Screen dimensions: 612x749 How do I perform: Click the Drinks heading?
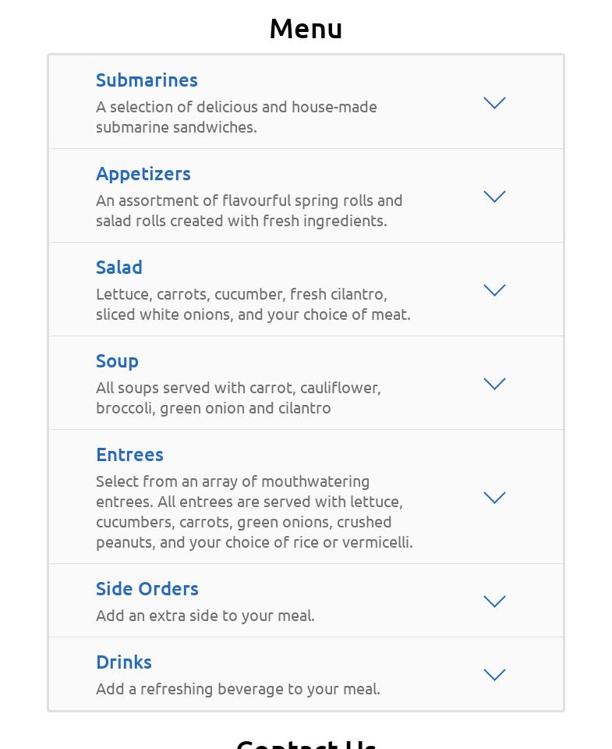coord(124,662)
